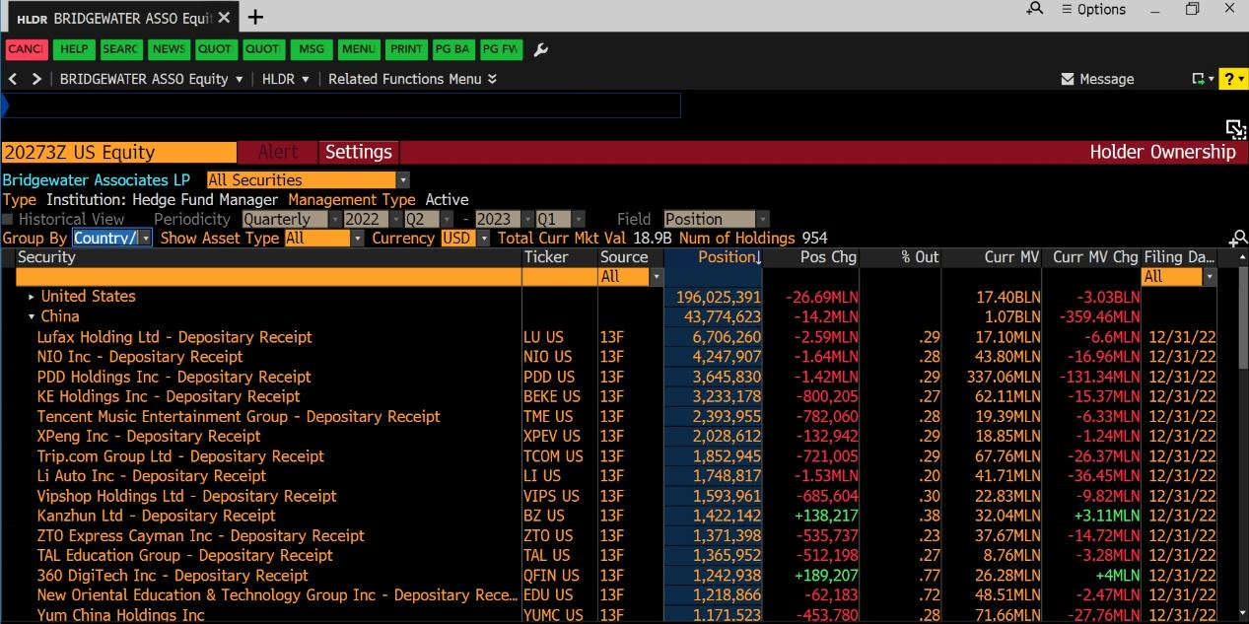
Task: Expand the United States group
Action: [32, 297]
